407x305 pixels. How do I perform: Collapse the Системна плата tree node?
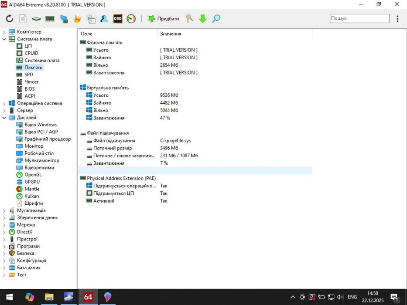(4, 39)
